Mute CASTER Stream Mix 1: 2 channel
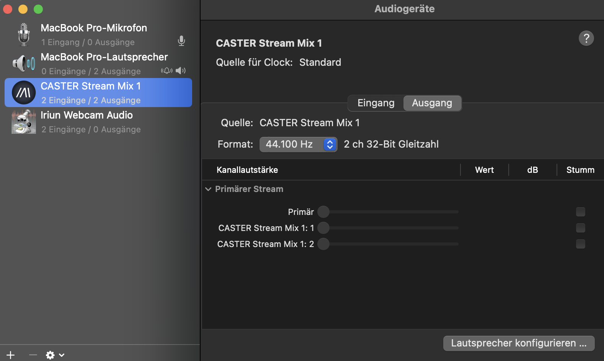This screenshot has height=361, width=604. 580,244
